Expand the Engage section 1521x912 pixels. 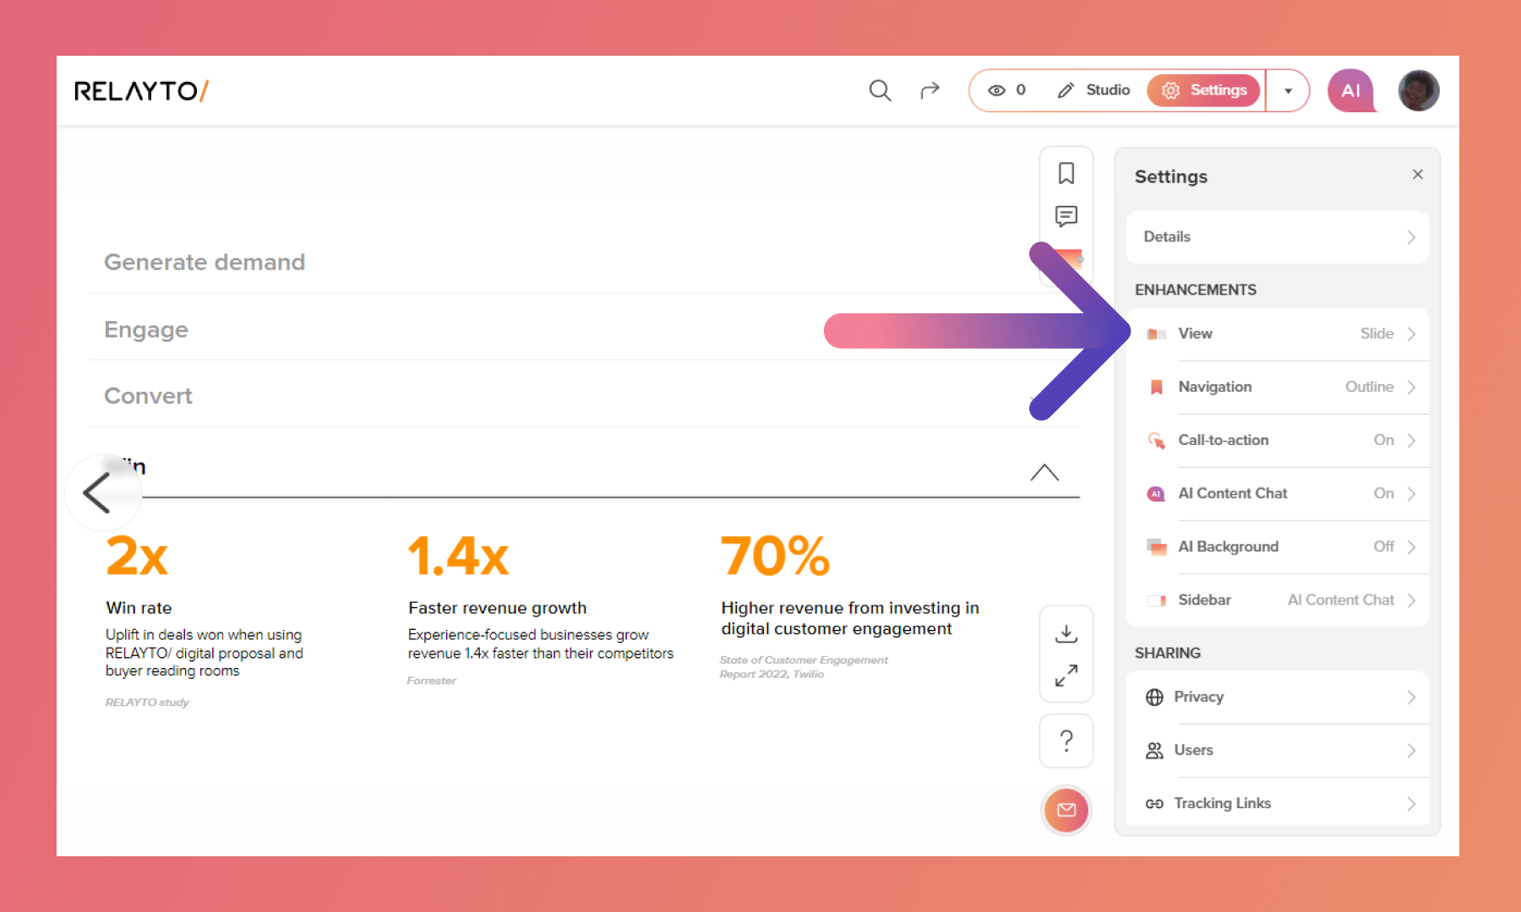[x=583, y=329]
